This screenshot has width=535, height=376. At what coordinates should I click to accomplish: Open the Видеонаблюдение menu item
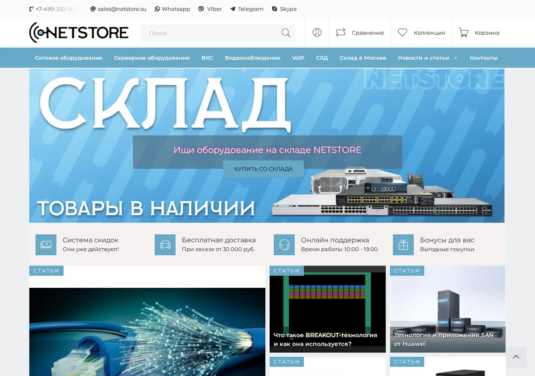click(252, 58)
